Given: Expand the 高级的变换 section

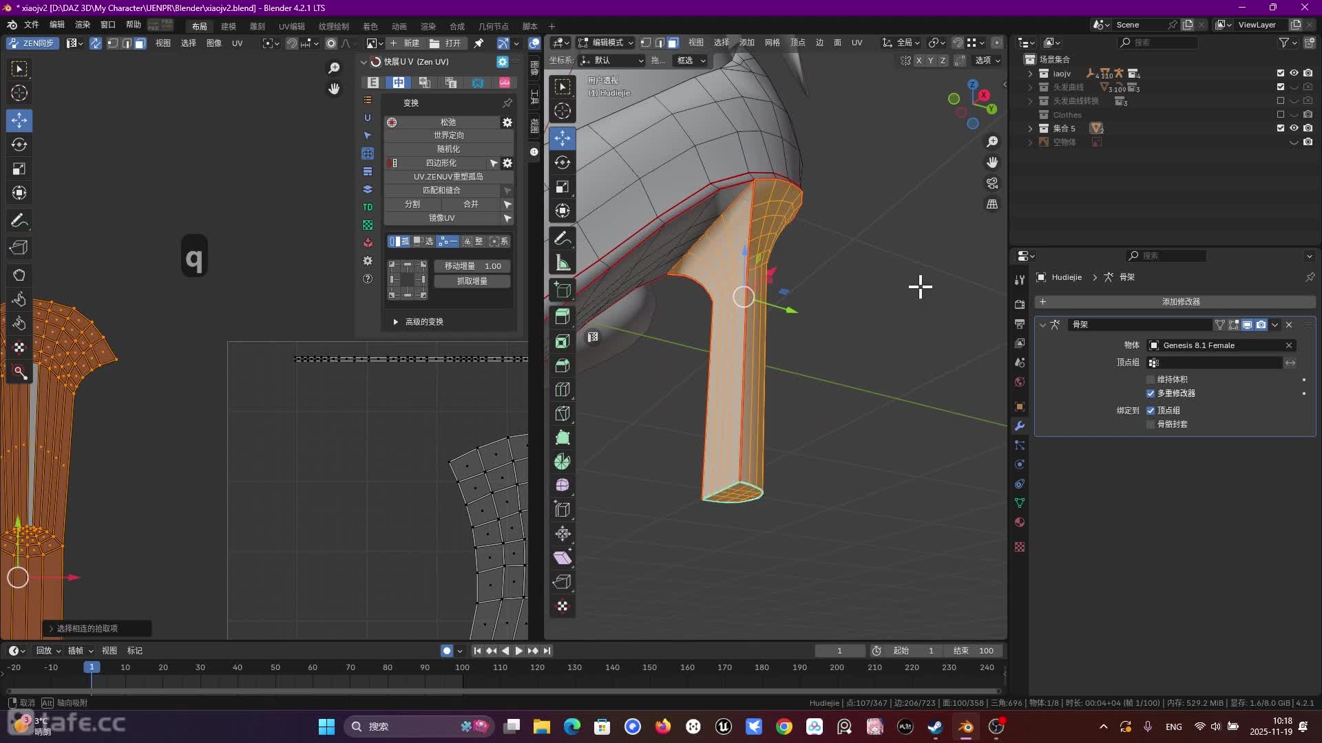Looking at the screenshot, I should coord(395,322).
